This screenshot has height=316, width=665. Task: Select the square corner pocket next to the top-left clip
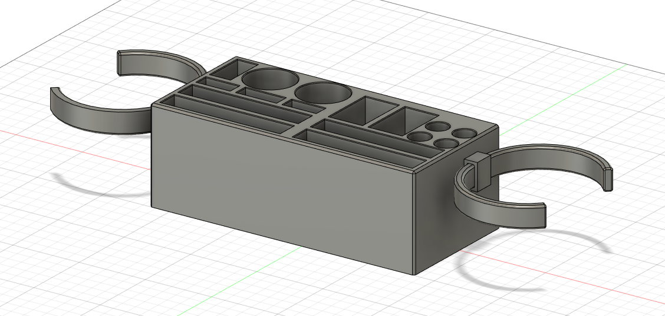(x=233, y=69)
